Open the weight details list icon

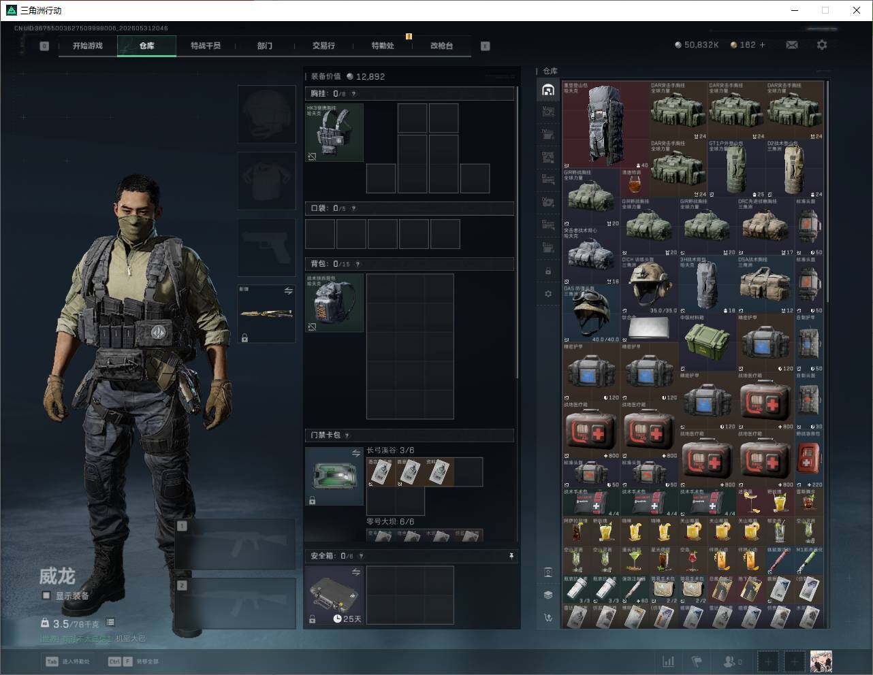110,623
